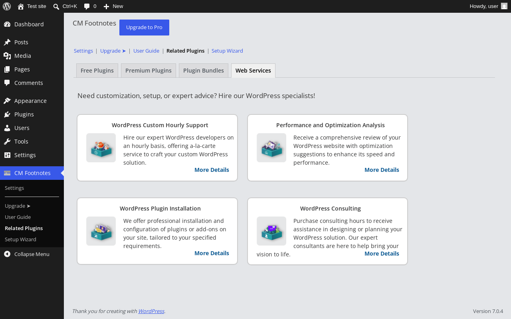Click the plus New icon
This screenshot has width=511, height=319.
point(106,6)
